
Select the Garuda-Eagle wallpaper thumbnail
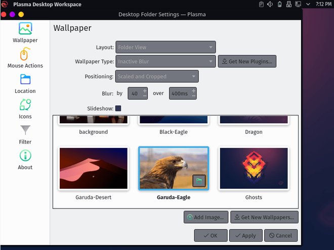coord(174,168)
